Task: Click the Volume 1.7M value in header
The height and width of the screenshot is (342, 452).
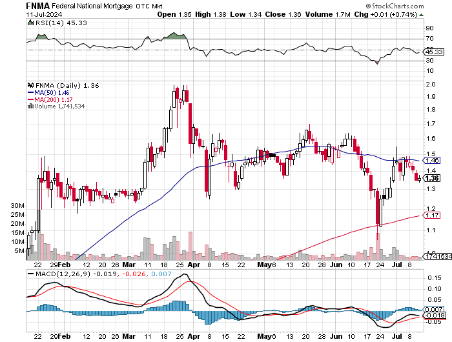Action: click(328, 14)
